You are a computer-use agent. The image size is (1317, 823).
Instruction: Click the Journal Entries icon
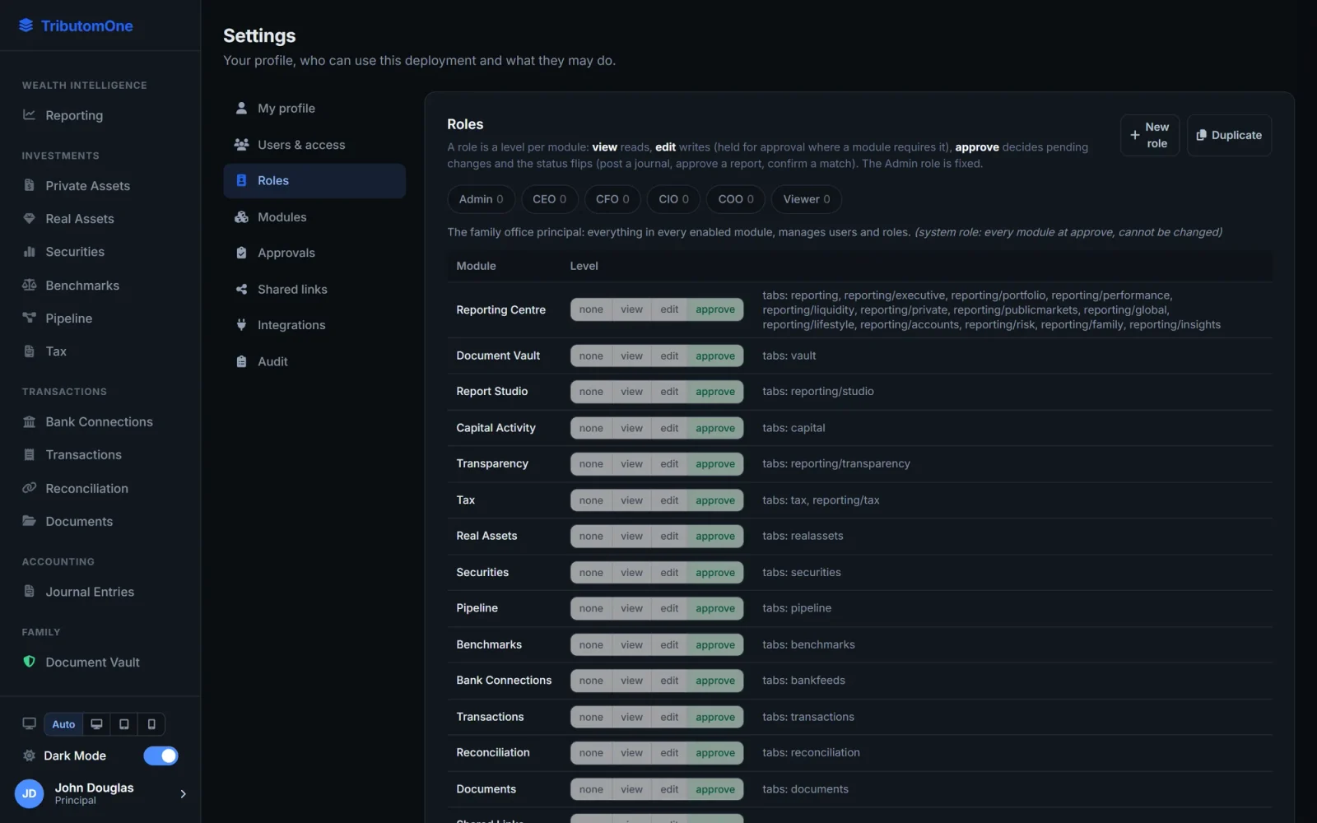tap(29, 592)
